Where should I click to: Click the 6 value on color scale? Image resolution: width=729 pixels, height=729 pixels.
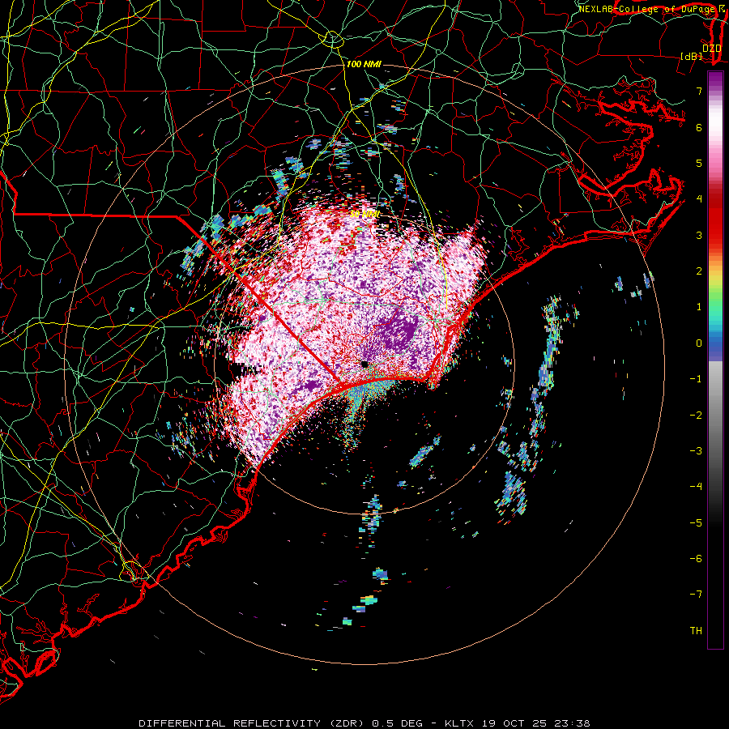click(x=699, y=127)
